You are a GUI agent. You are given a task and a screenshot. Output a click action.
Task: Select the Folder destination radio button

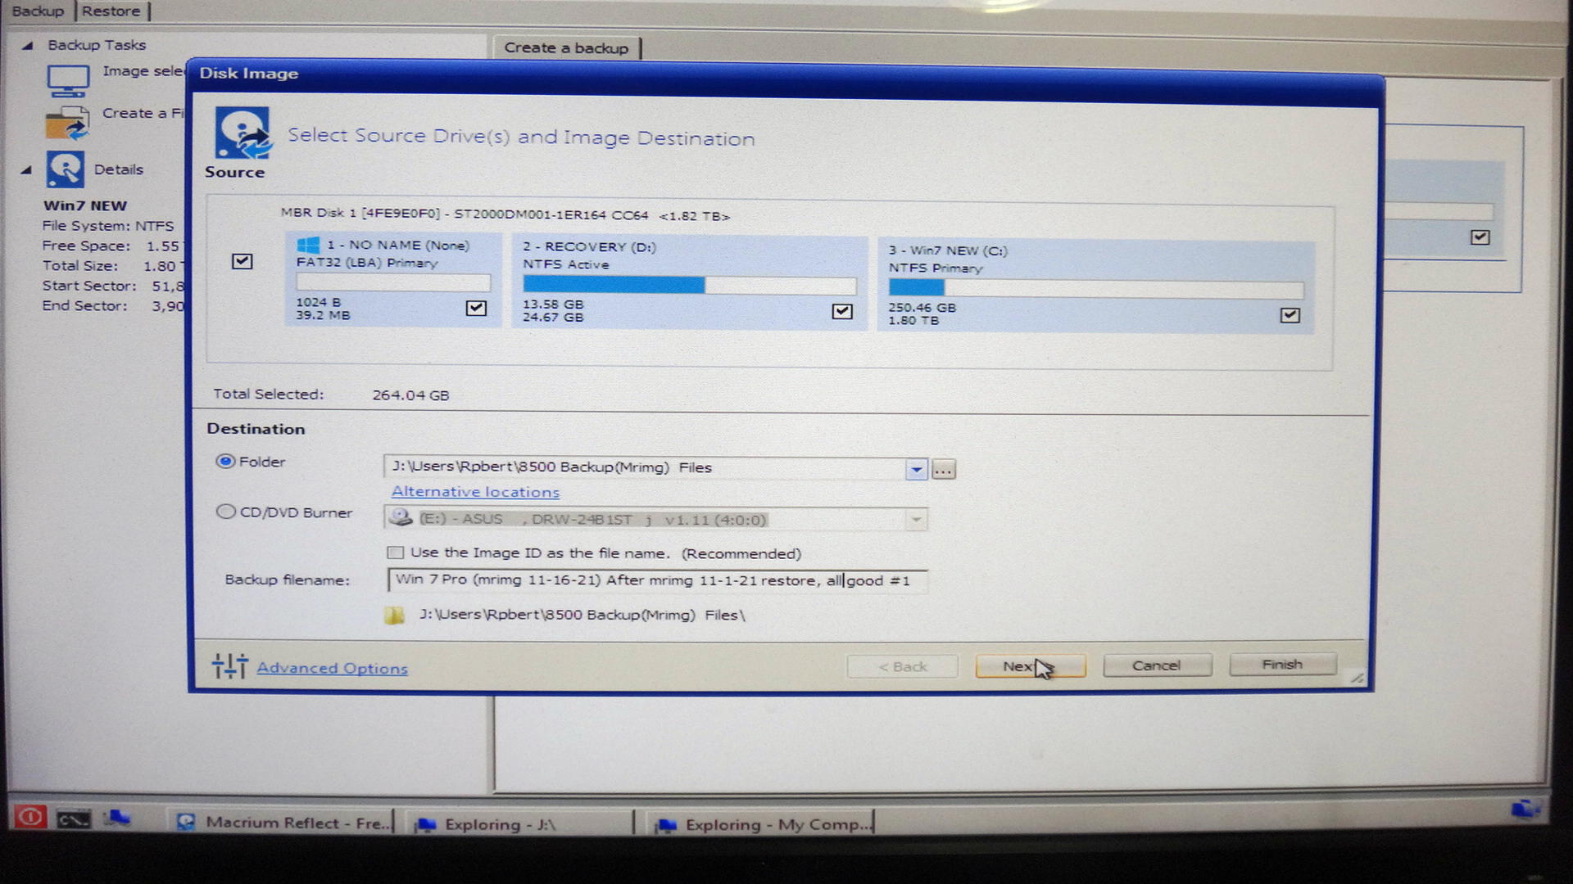pyautogui.click(x=225, y=462)
